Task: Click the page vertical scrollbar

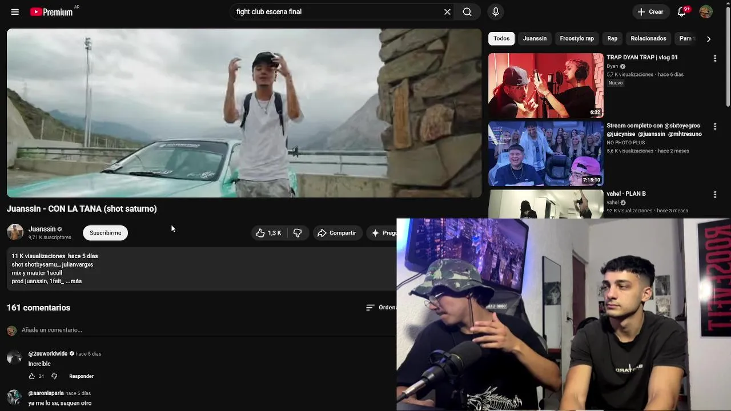Action: (728, 57)
